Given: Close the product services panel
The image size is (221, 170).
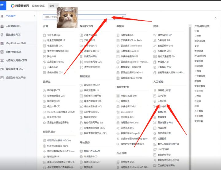Looking at the screenshot, I should coord(215,18).
